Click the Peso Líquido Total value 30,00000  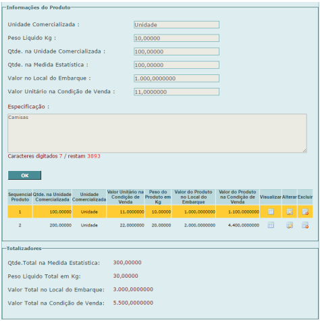[x=126, y=276]
